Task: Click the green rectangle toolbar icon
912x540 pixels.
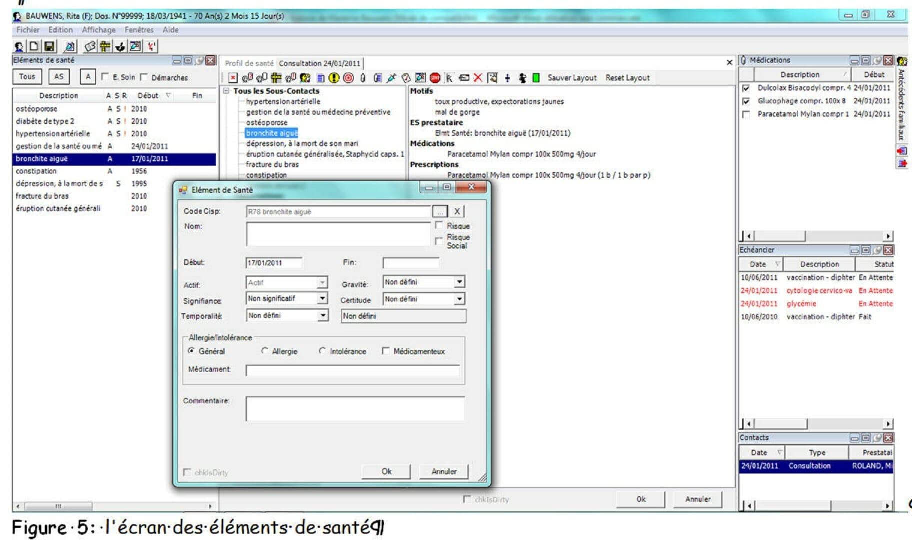Action: pyautogui.click(x=536, y=78)
